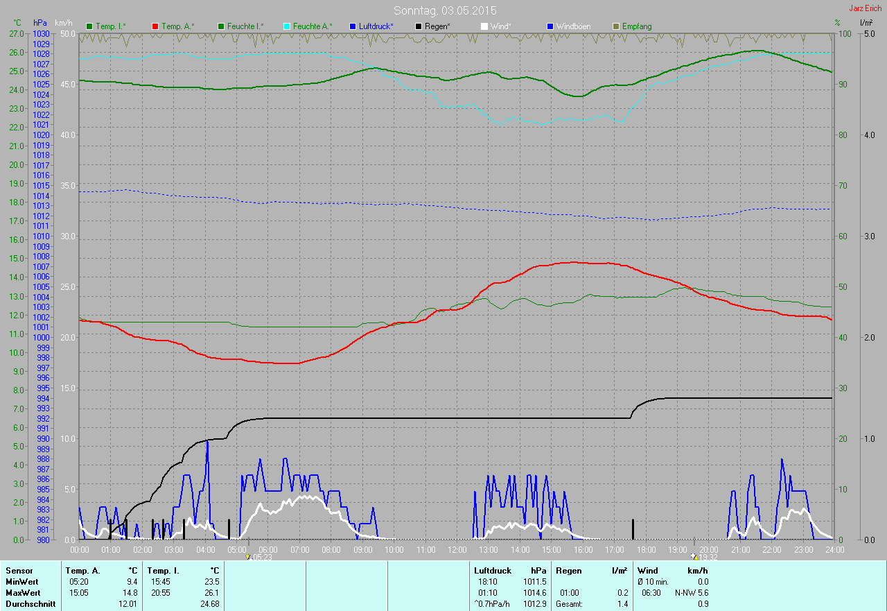Click the hPa axis unit label

tap(40, 23)
